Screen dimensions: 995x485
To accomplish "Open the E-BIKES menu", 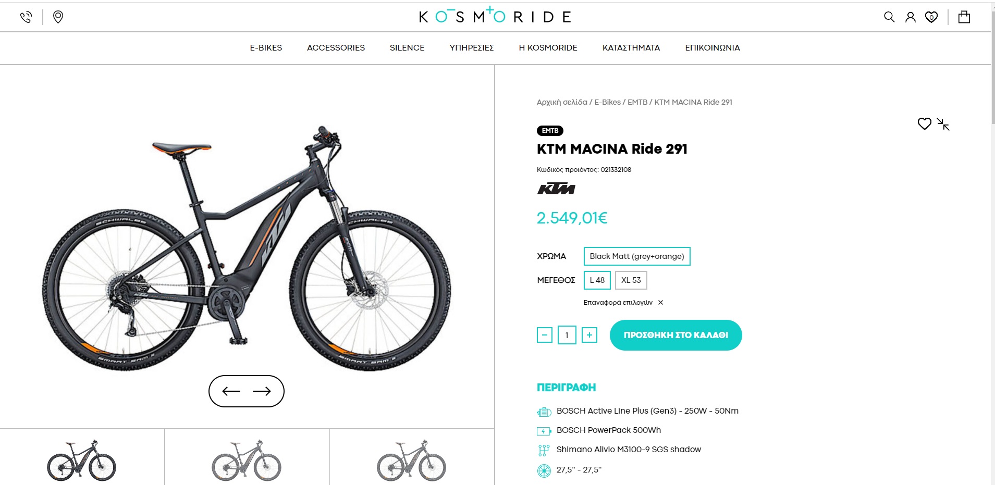I will tap(266, 48).
